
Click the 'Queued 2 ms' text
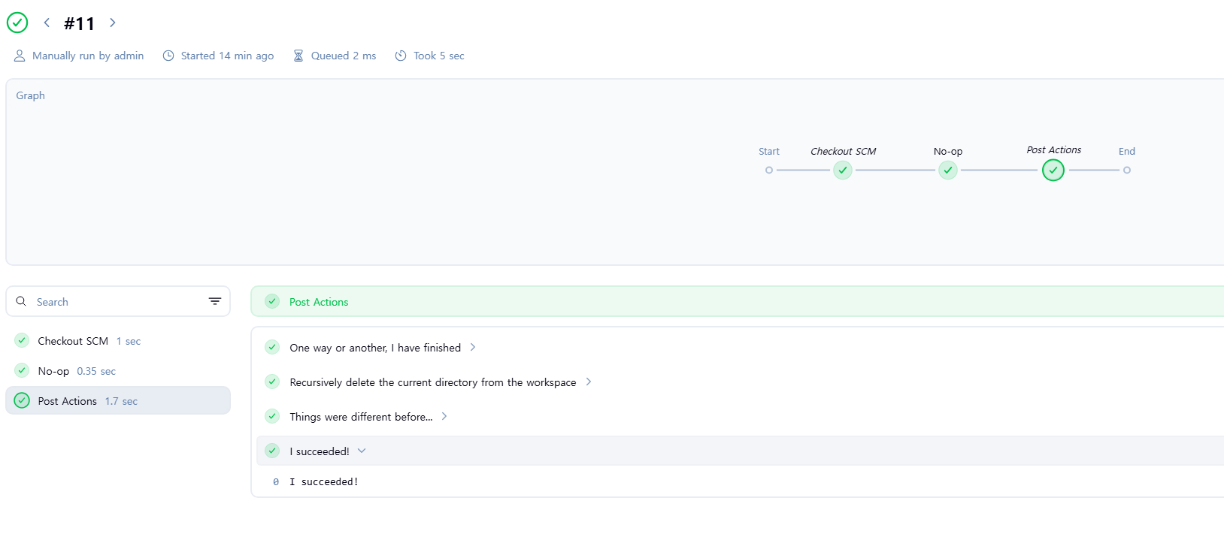click(344, 56)
